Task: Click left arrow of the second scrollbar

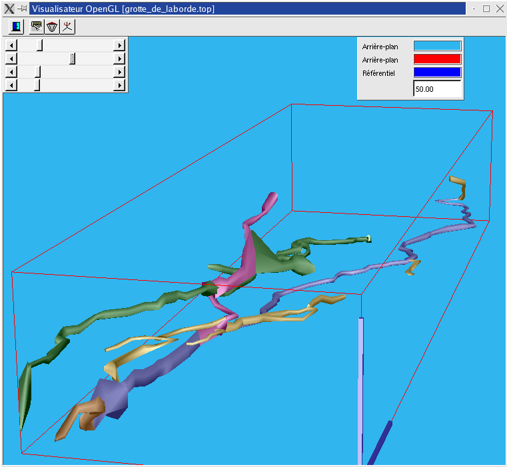Action: [11, 59]
